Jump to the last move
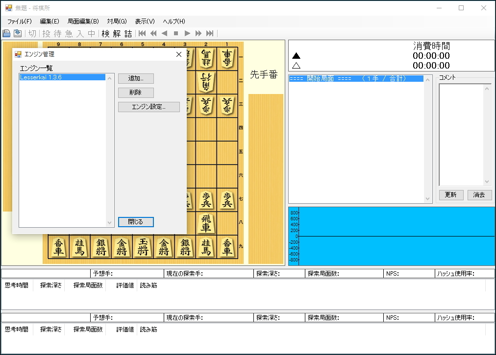Image resolution: width=496 pixels, height=355 pixels. (209, 33)
